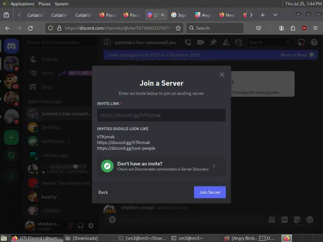Open Nitro in the sidebar

point(60,73)
